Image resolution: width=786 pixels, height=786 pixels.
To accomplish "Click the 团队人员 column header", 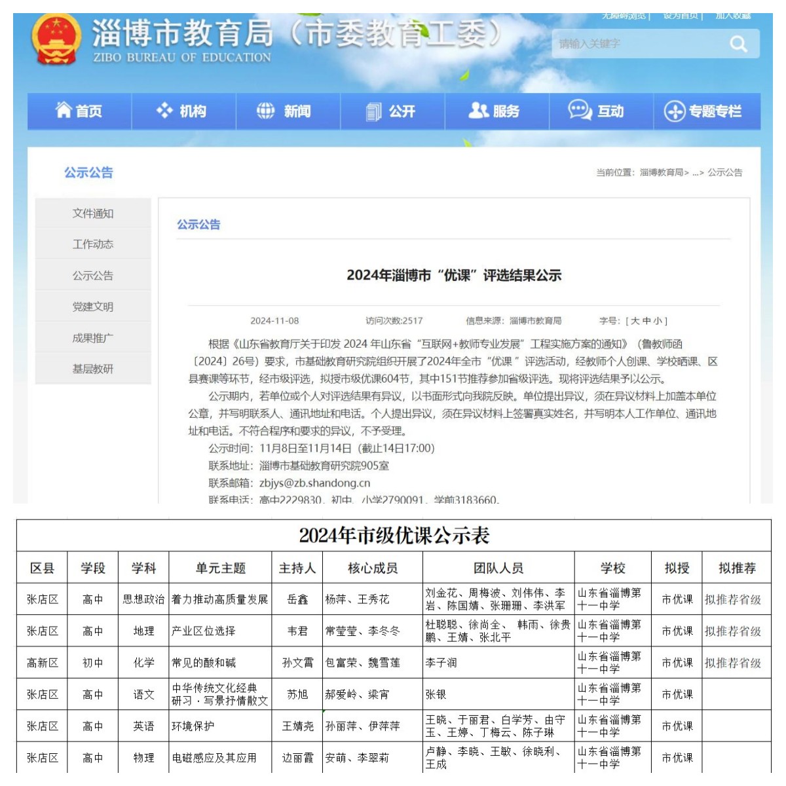I will [498, 568].
